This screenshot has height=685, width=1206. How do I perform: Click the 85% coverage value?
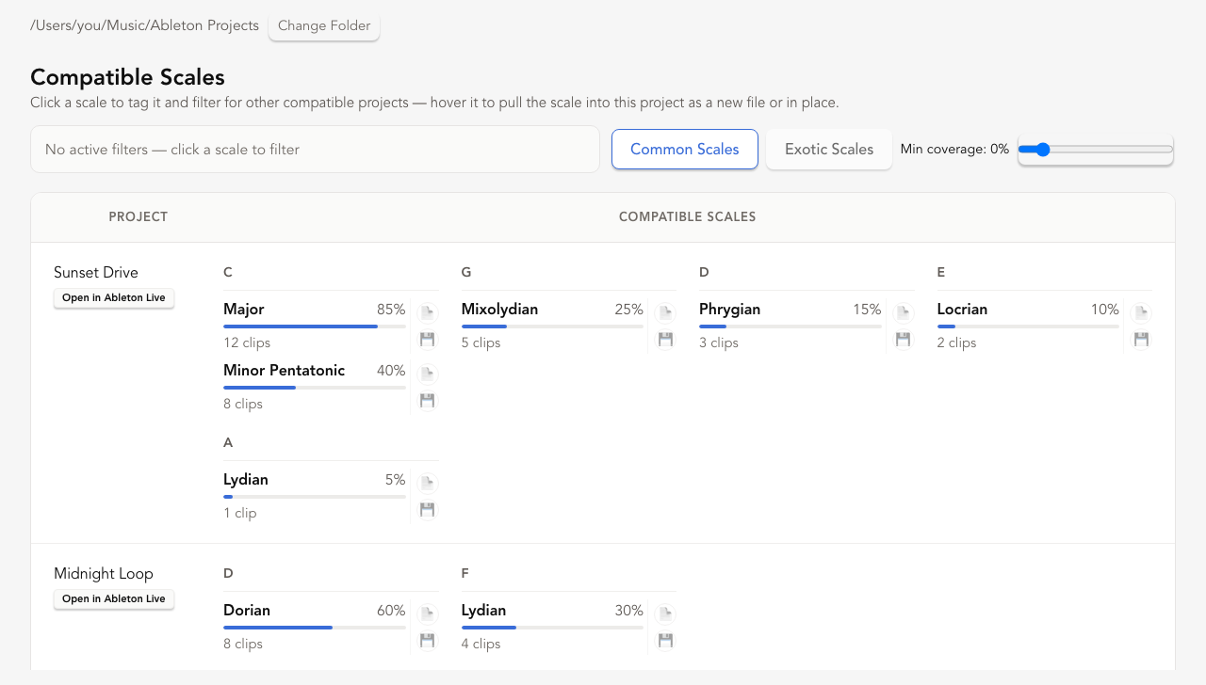(x=391, y=310)
